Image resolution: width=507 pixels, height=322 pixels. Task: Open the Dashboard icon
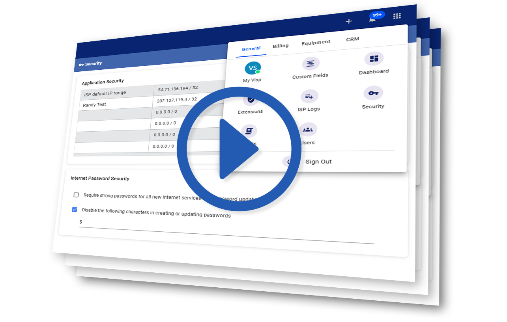point(374,59)
